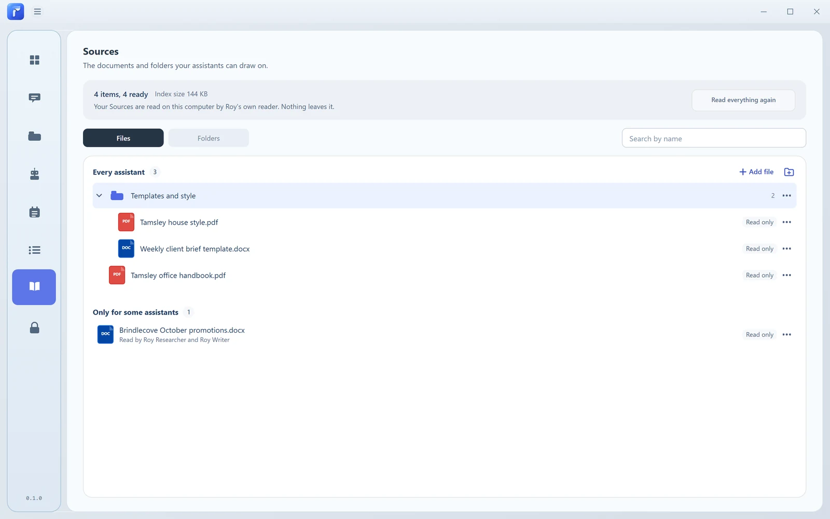Open the dashboard grid icon in sidebar

(x=34, y=60)
